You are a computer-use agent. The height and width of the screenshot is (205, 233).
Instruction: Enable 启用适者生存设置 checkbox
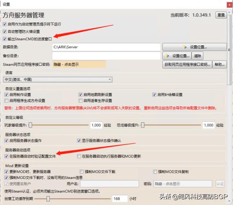coord(80,101)
